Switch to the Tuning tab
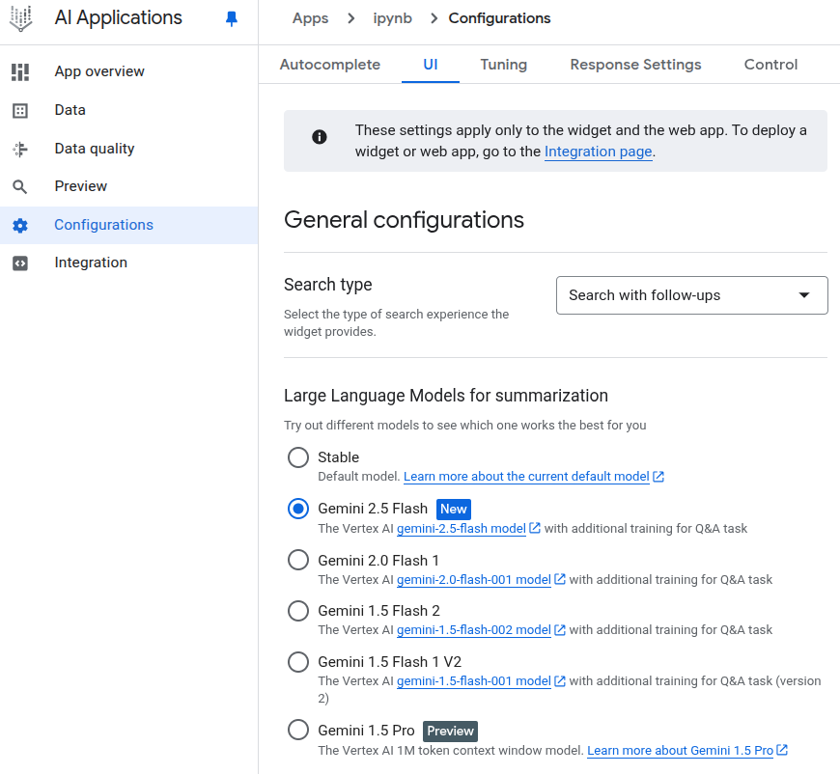840x774 pixels. pyautogui.click(x=504, y=65)
